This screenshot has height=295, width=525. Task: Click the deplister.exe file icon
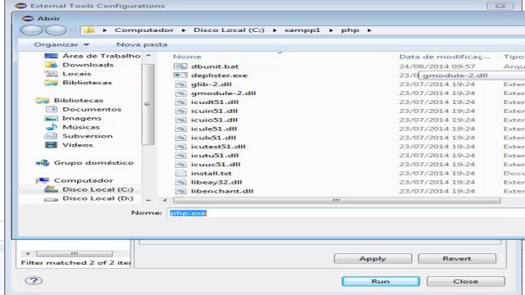(180, 75)
